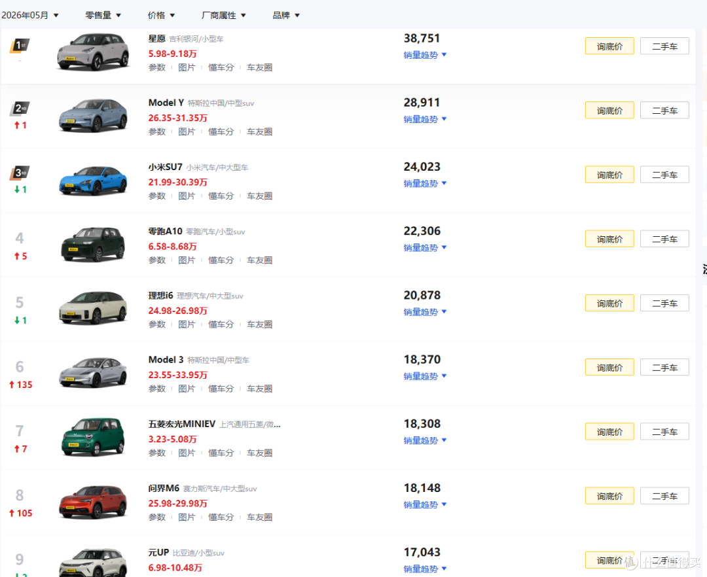
Task: Open the 问界M6 car thumbnail
Action: tap(93, 501)
